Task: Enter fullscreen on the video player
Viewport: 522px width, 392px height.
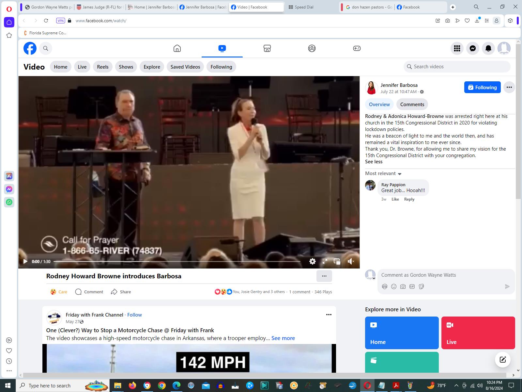Action: pyautogui.click(x=325, y=261)
